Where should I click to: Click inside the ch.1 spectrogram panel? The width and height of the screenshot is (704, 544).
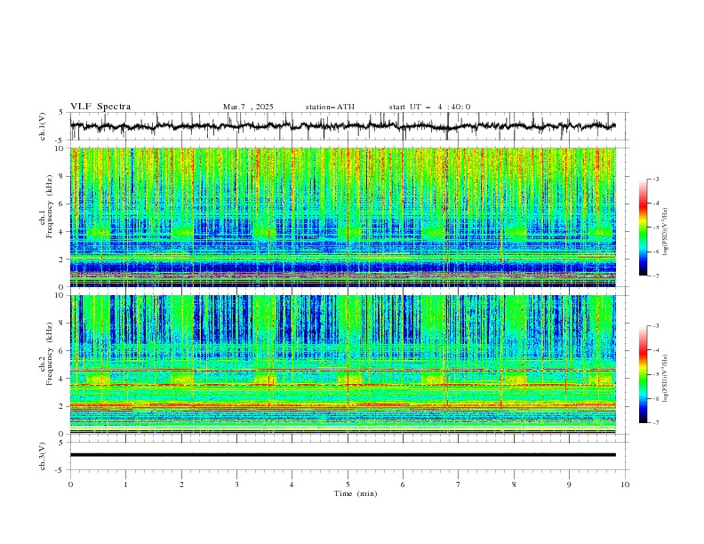(x=342, y=217)
